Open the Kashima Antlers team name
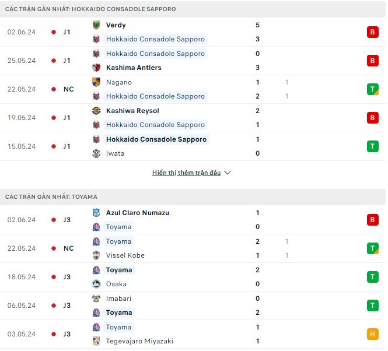388x351 pixels. pos(134,68)
